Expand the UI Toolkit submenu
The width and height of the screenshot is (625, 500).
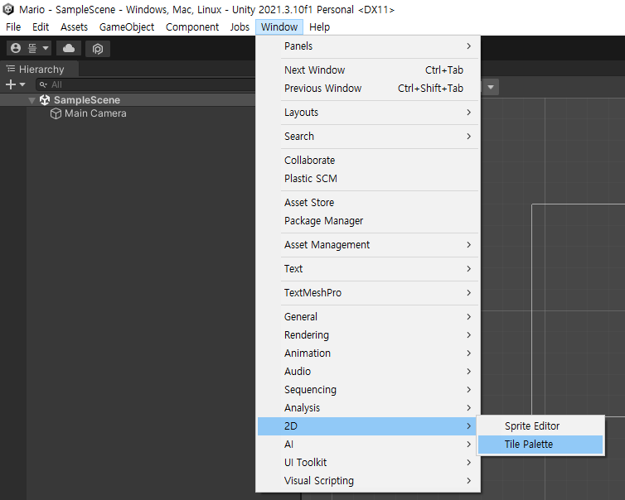tap(368, 463)
